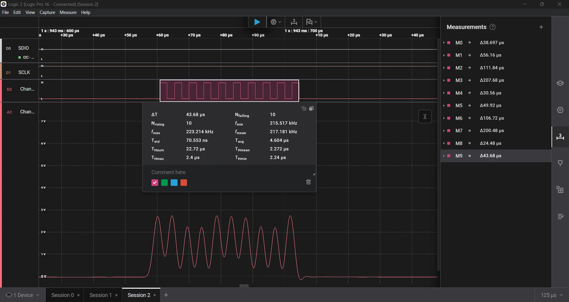
Task: Open the Analyzers panel icon
Action: (560, 110)
